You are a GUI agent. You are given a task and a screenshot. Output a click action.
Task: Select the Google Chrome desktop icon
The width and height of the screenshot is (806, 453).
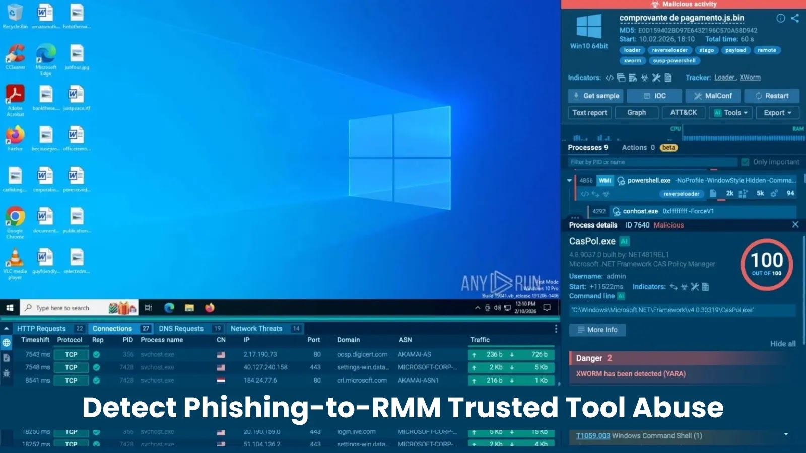click(15, 222)
